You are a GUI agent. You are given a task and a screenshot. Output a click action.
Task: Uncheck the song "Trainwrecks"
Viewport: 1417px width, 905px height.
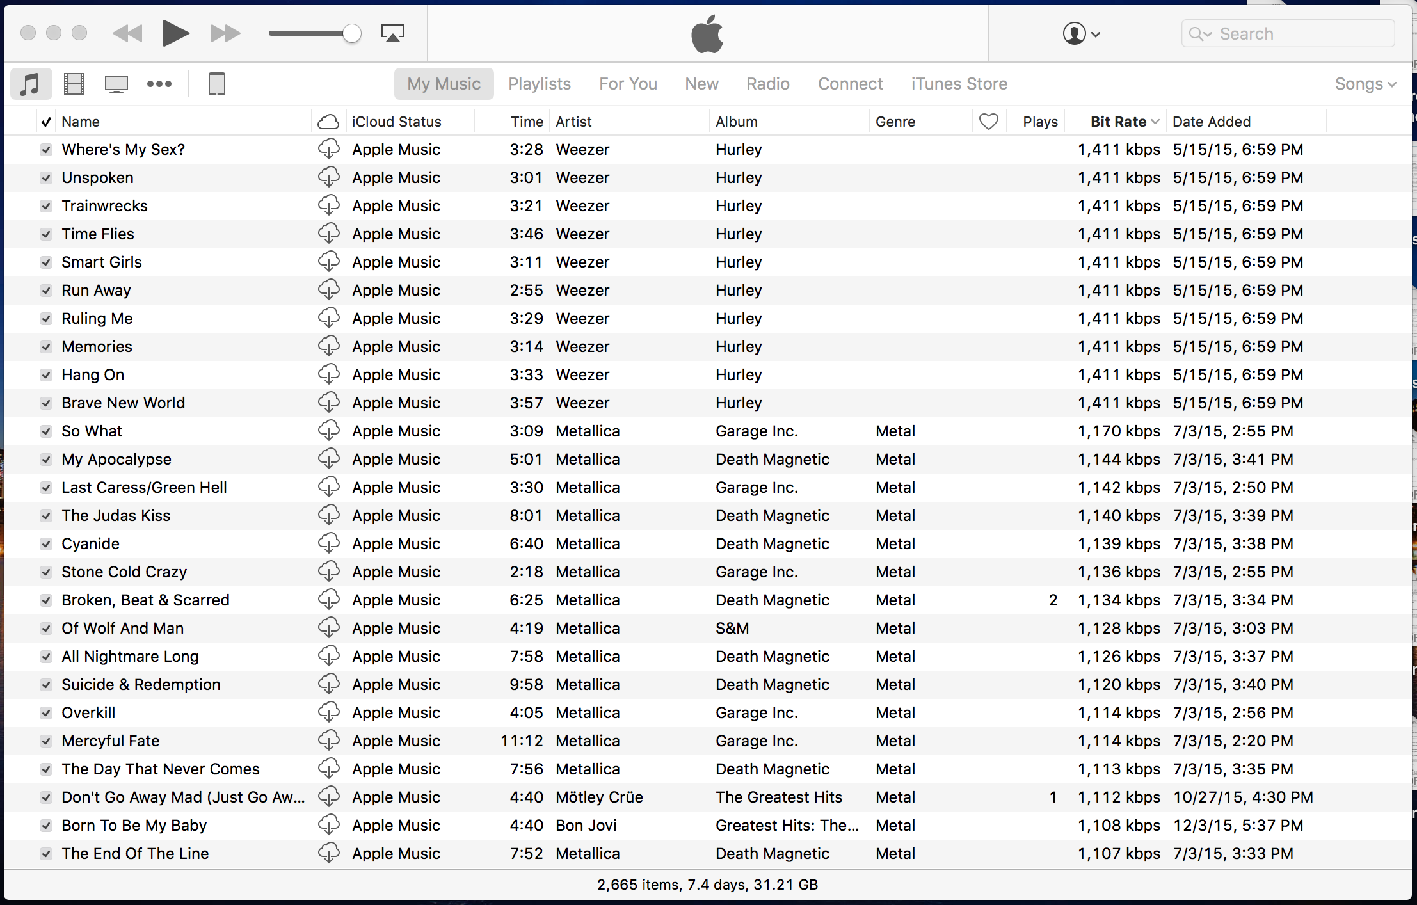coord(46,205)
